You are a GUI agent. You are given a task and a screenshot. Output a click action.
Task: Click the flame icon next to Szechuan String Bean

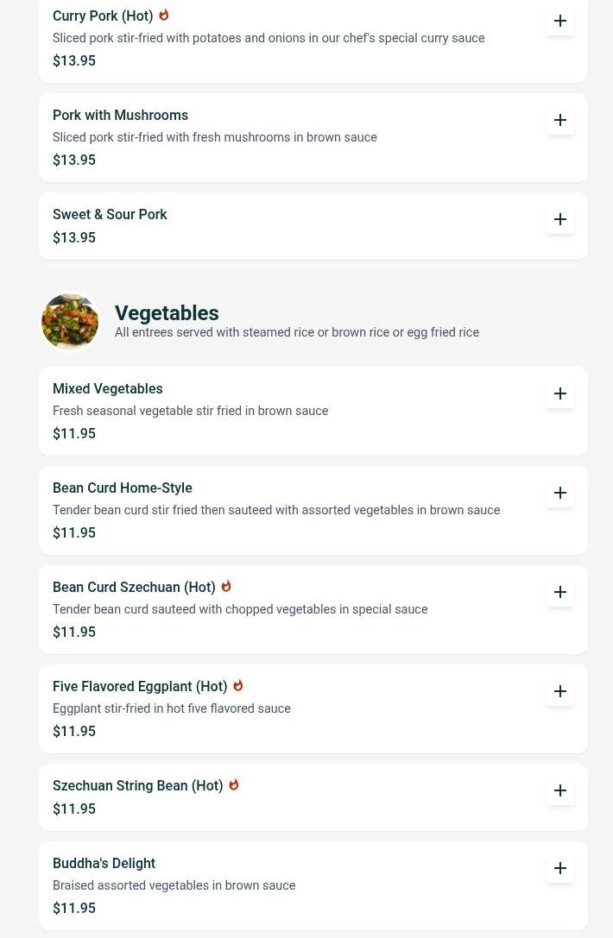tap(233, 785)
